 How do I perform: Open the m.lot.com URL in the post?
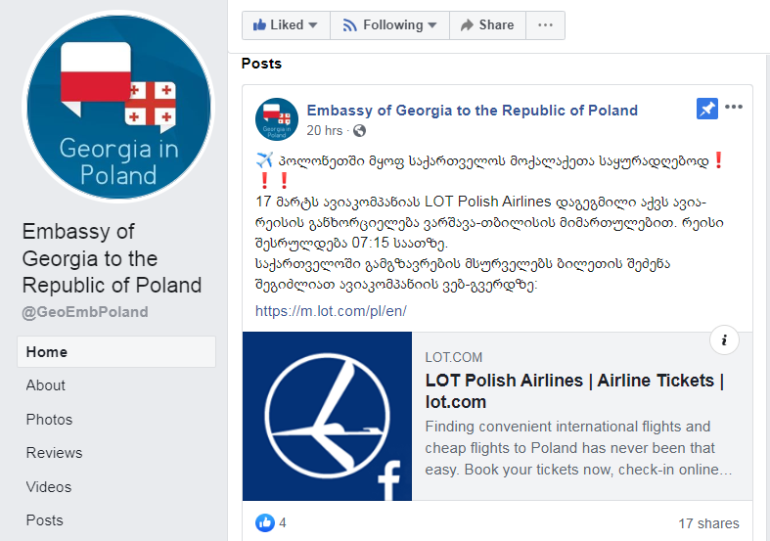click(x=331, y=311)
